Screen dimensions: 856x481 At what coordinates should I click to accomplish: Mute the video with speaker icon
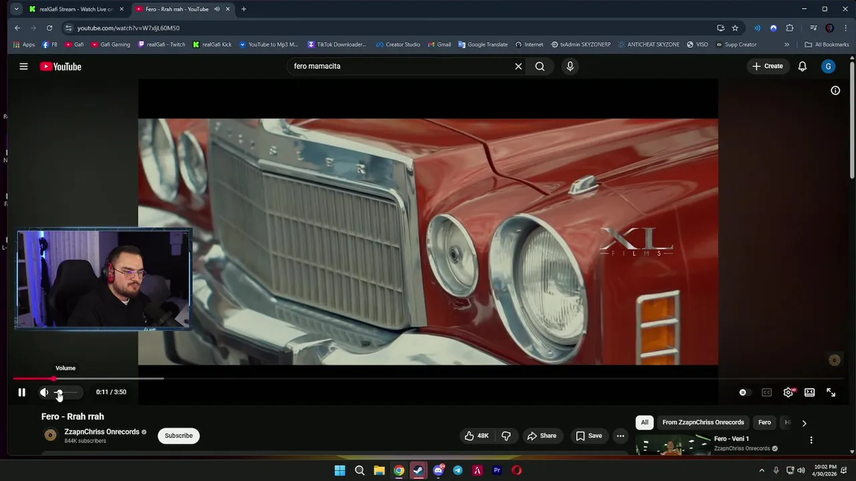click(x=44, y=392)
